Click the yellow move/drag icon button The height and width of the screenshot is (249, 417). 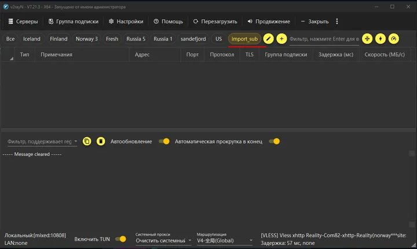367,39
